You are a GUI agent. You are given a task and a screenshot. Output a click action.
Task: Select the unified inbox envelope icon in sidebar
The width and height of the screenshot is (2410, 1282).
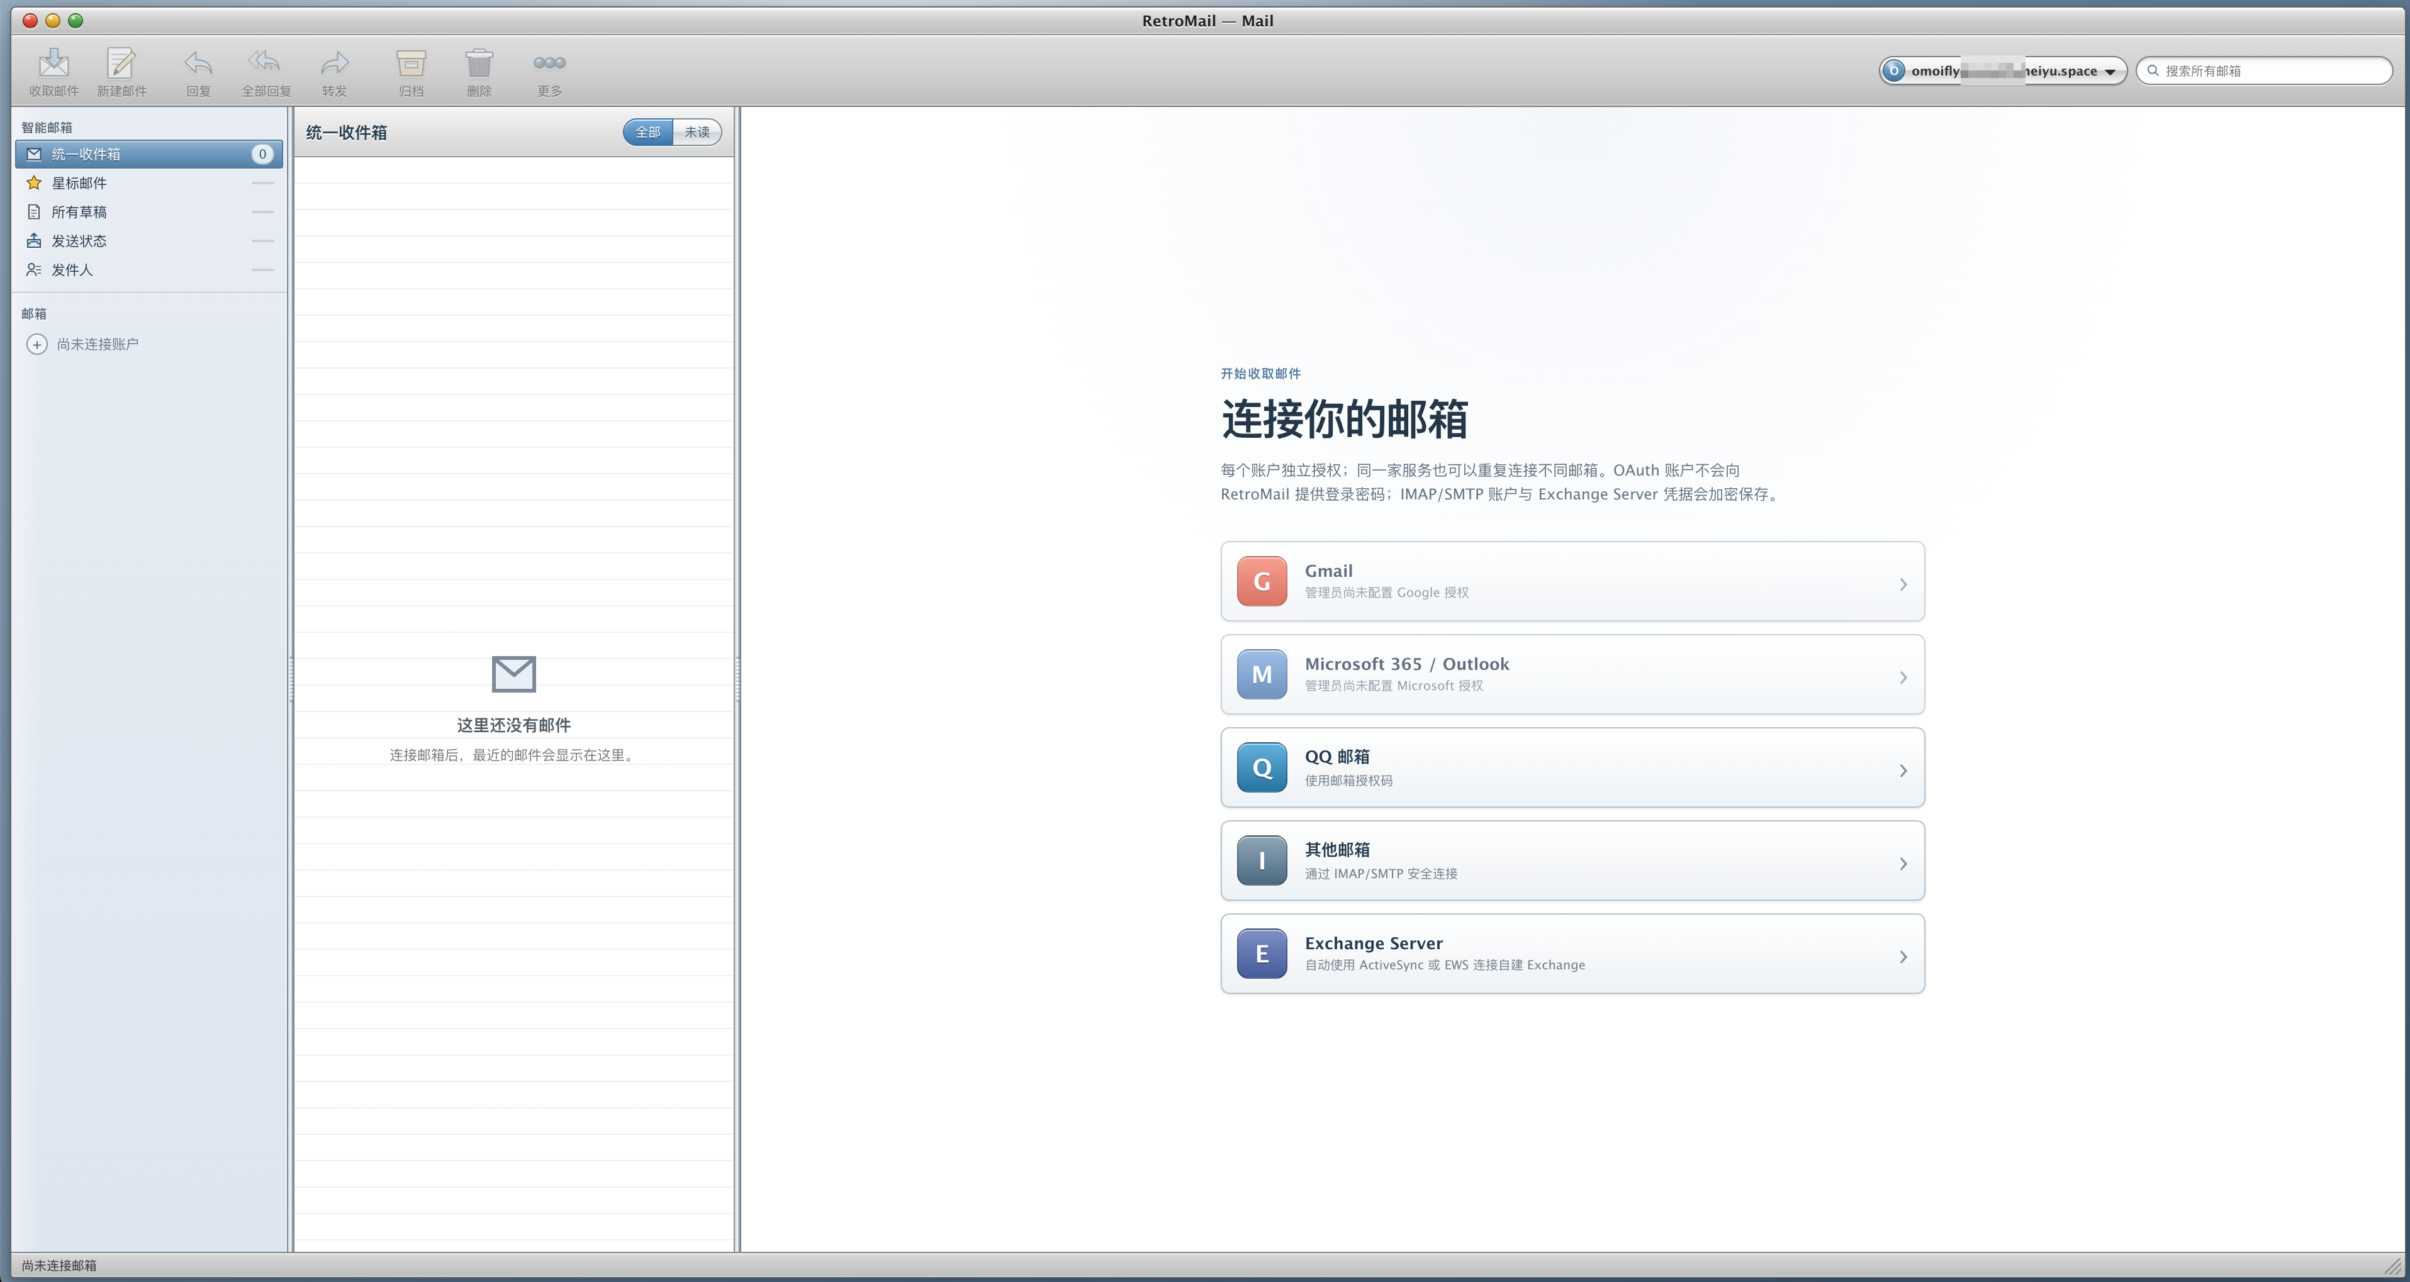pos(34,154)
